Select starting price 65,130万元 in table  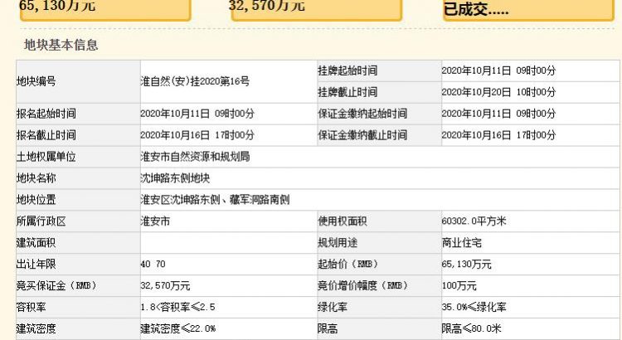467,265
